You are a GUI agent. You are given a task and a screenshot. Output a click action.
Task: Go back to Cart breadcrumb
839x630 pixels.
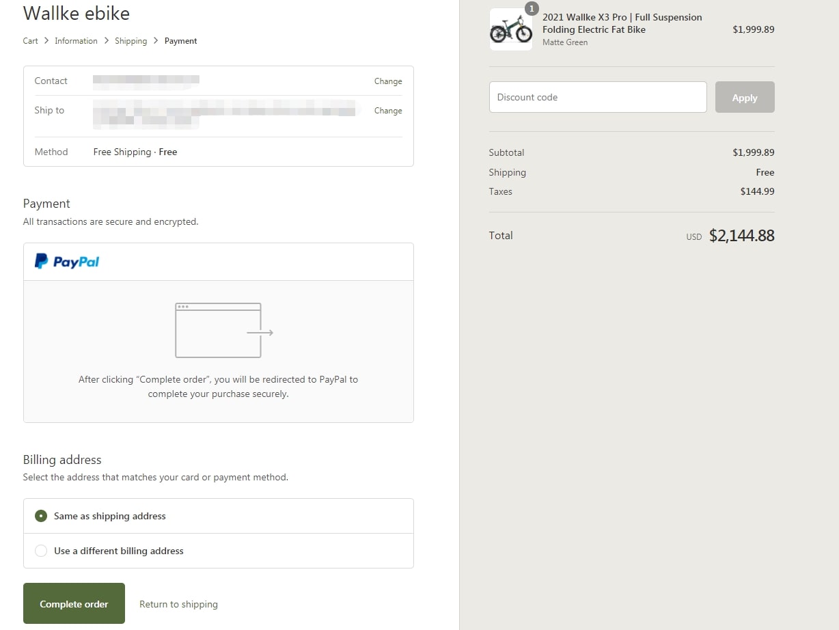pyautogui.click(x=31, y=41)
